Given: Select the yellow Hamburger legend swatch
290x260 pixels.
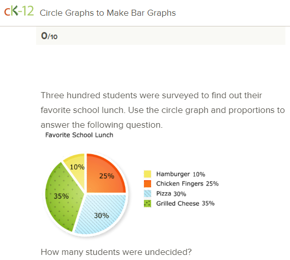Looking at the screenshot, I should (x=148, y=174).
